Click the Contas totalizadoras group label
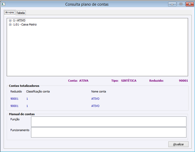195x152 pixels. (24, 86)
